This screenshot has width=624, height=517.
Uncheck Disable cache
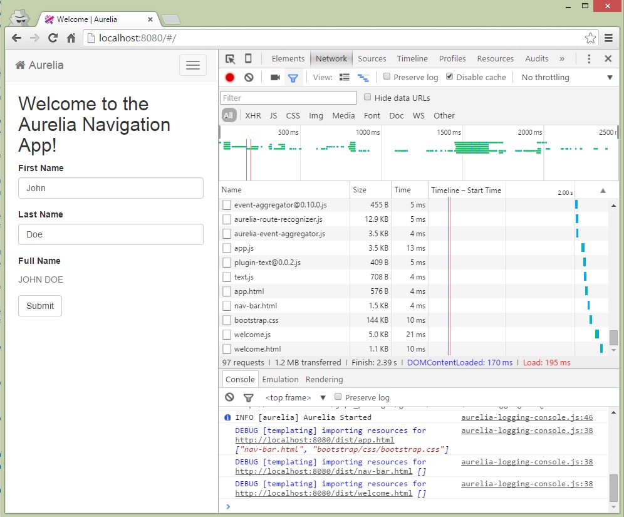point(449,76)
